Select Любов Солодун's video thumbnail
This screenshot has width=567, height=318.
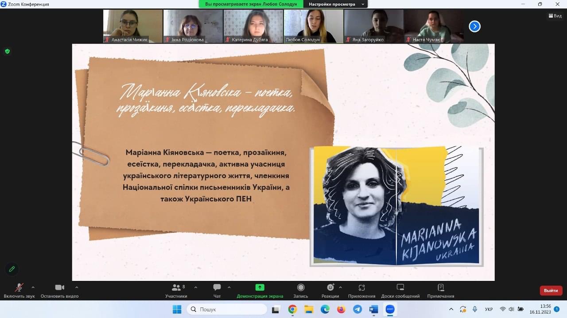click(x=314, y=26)
